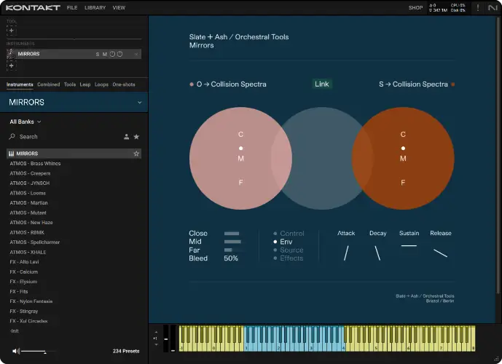Select the ATMOS - Creepers preset
The image size is (502, 364).
click(x=30, y=173)
